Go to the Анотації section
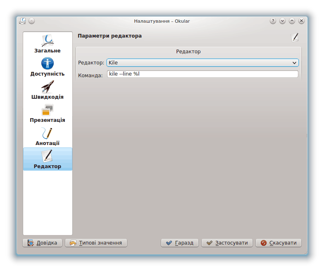This screenshot has width=324, height=271. pos(48,136)
